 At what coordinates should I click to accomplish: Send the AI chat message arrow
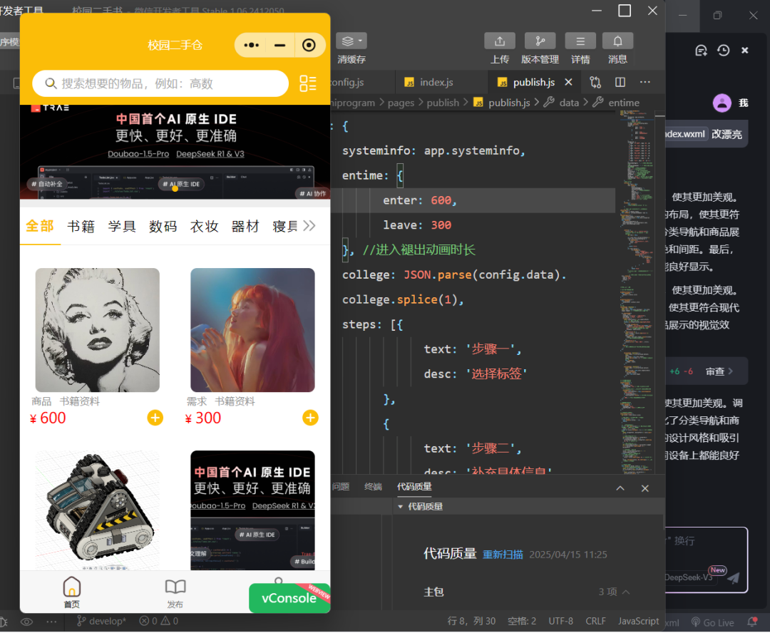tap(733, 578)
